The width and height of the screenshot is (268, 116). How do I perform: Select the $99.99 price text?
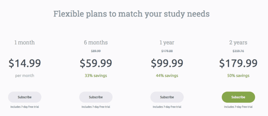tap(167, 63)
